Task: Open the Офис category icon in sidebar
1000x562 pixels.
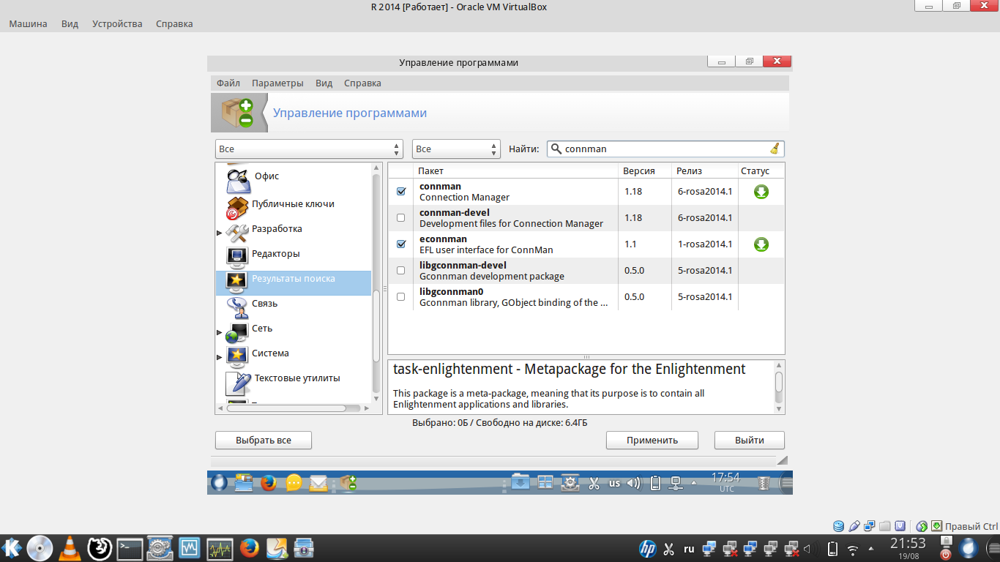Action: click(x=238, y=178)
